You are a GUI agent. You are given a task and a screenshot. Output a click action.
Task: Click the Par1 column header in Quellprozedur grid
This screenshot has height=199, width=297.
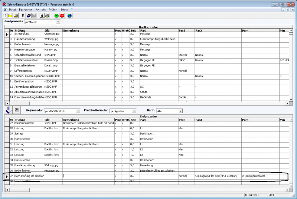(159, 30)
